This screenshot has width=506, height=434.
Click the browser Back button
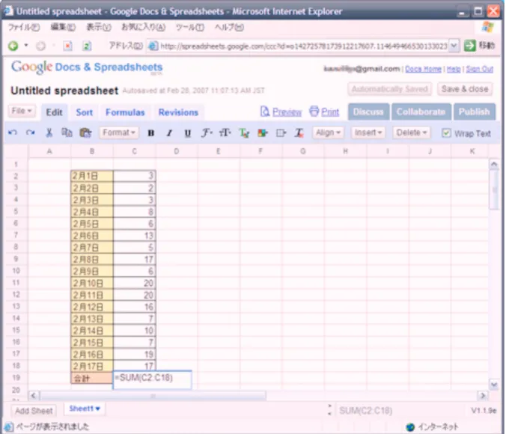(13, 46)
